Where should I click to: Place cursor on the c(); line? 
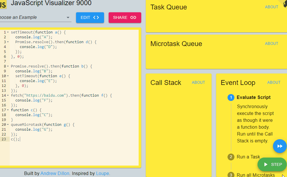click(15, 139)
